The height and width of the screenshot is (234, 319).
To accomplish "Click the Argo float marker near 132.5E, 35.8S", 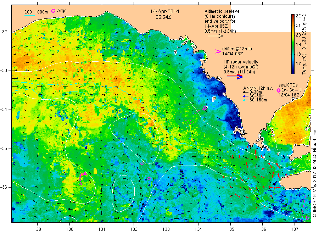I will click(x=149, y=179).
